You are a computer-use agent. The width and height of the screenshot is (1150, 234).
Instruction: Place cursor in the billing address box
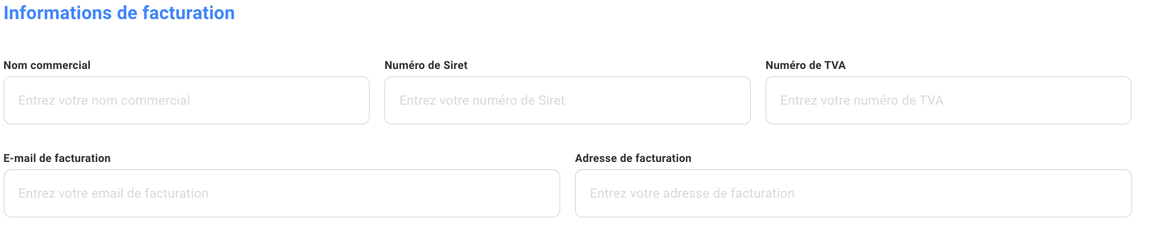pyautogui.click(x=853, y=193)
